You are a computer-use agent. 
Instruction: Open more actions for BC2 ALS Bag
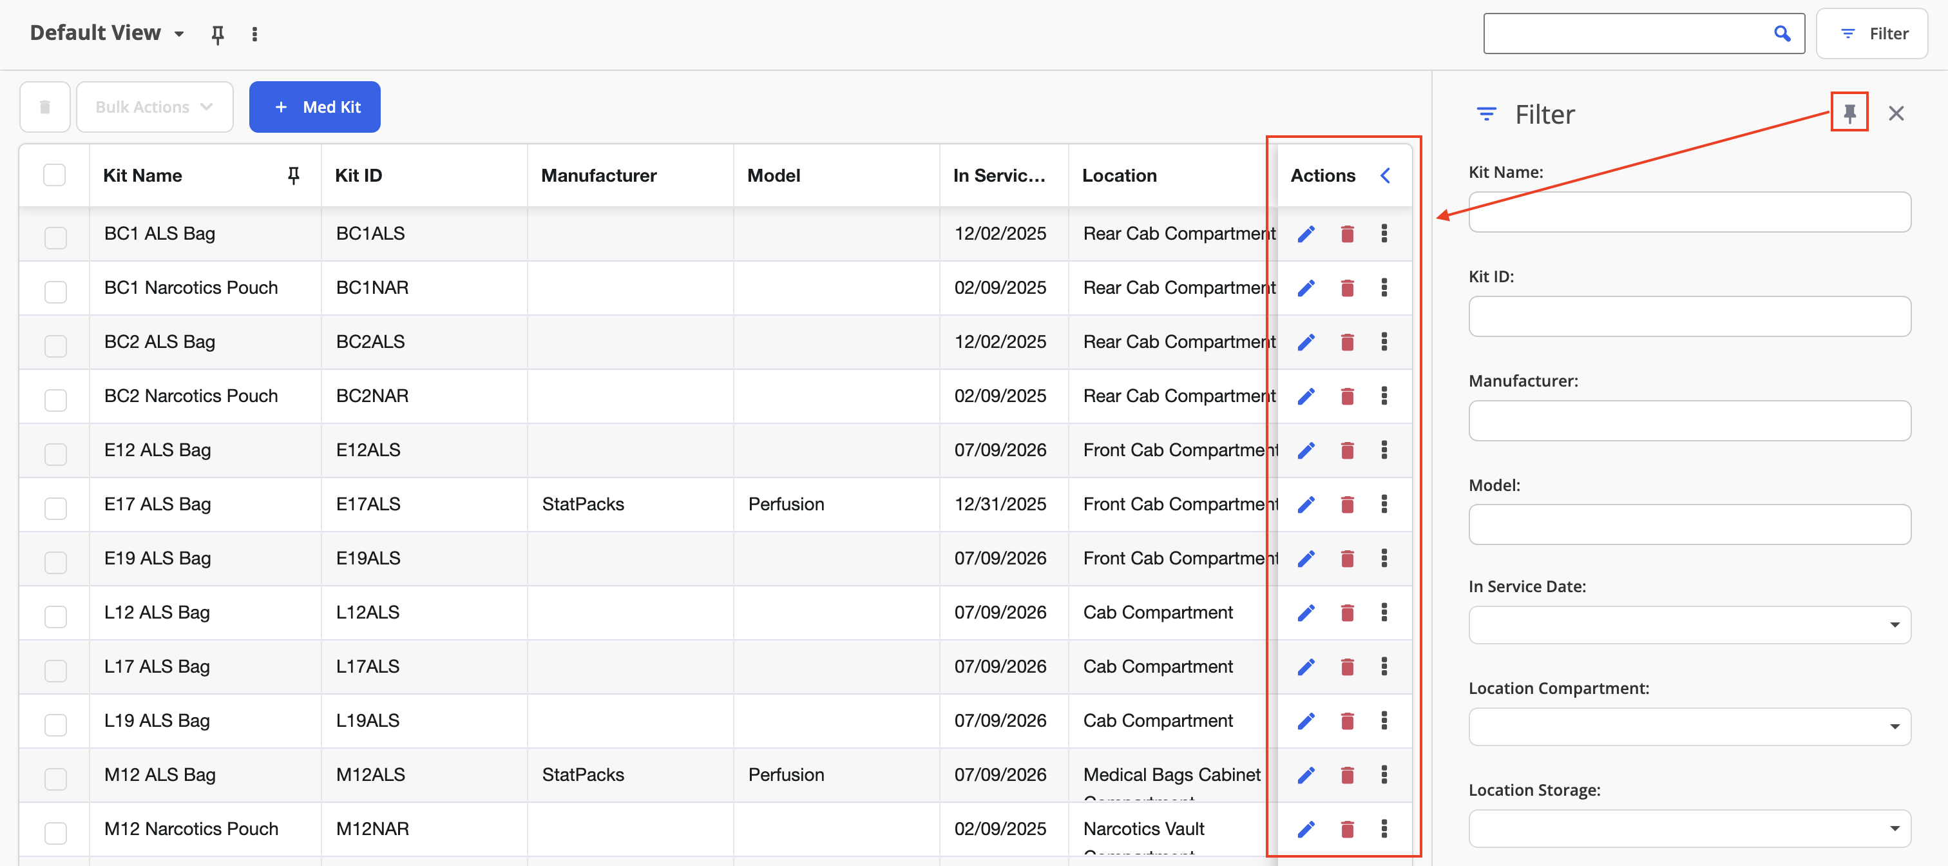coord(1384,342)
